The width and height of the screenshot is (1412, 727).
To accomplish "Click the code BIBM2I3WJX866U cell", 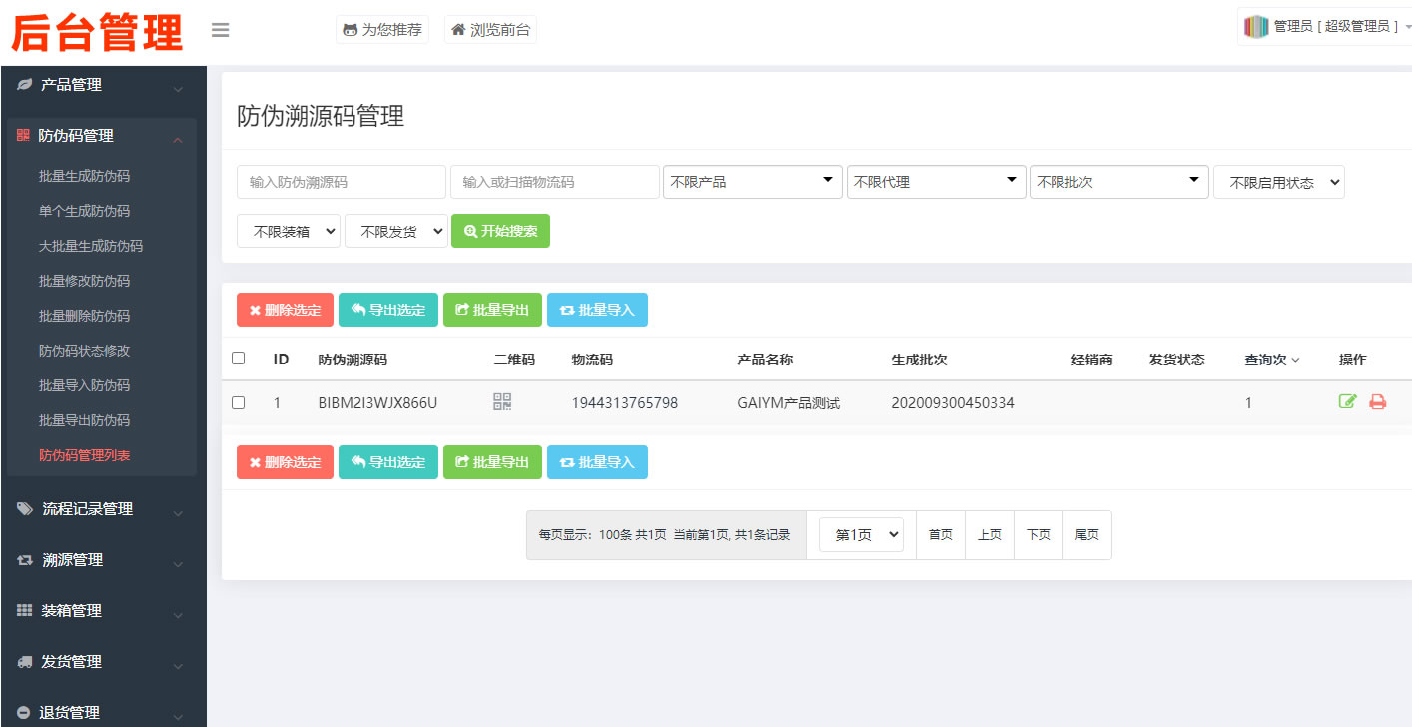I will [377, 403].
